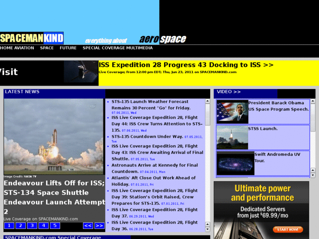
Task: Open Endeavour Lifts Off for ISS headline
Action: (54, 197)
